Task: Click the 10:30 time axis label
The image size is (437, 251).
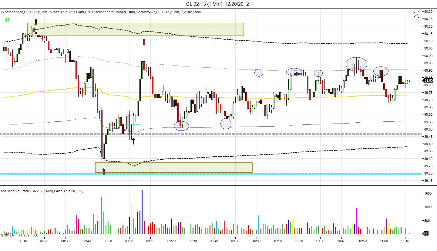Action: [x=320, y=241]
